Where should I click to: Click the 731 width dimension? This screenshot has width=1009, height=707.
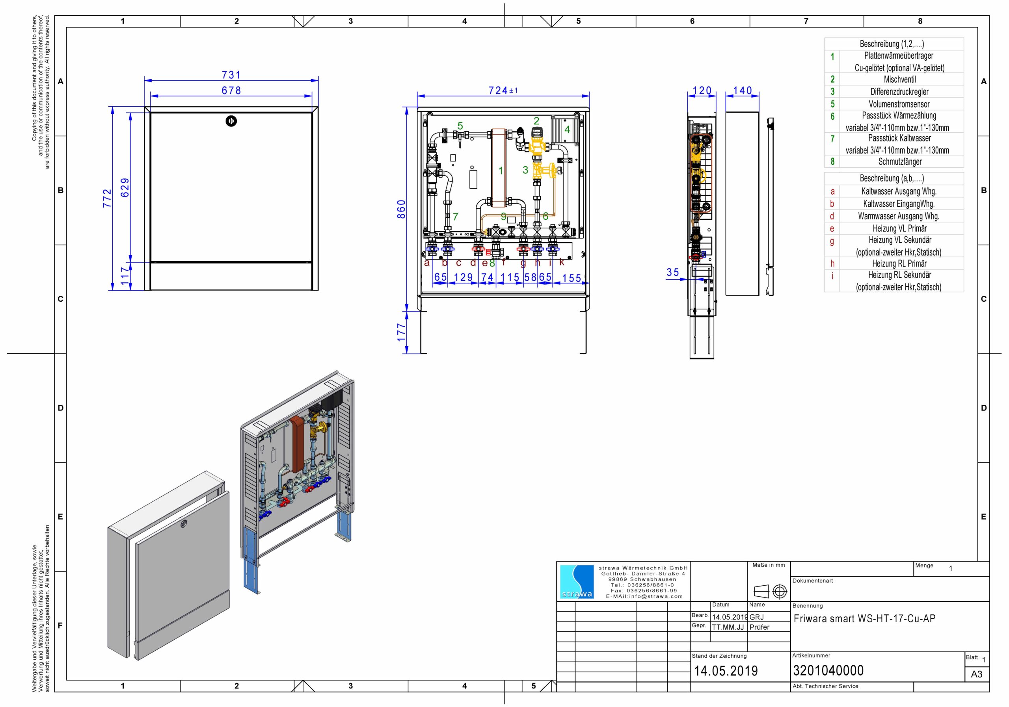click(x=231, y=75)
